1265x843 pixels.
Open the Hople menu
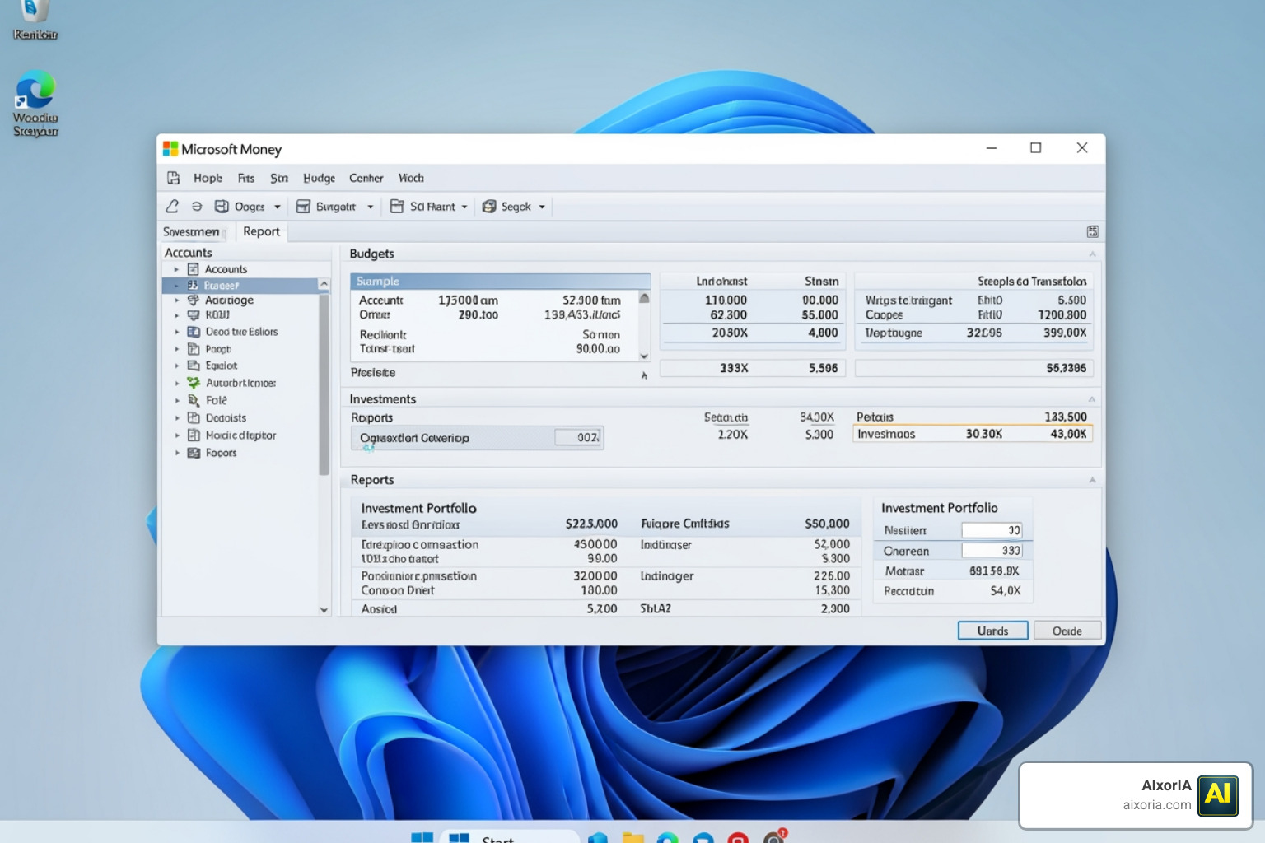[x=208, y=178]
